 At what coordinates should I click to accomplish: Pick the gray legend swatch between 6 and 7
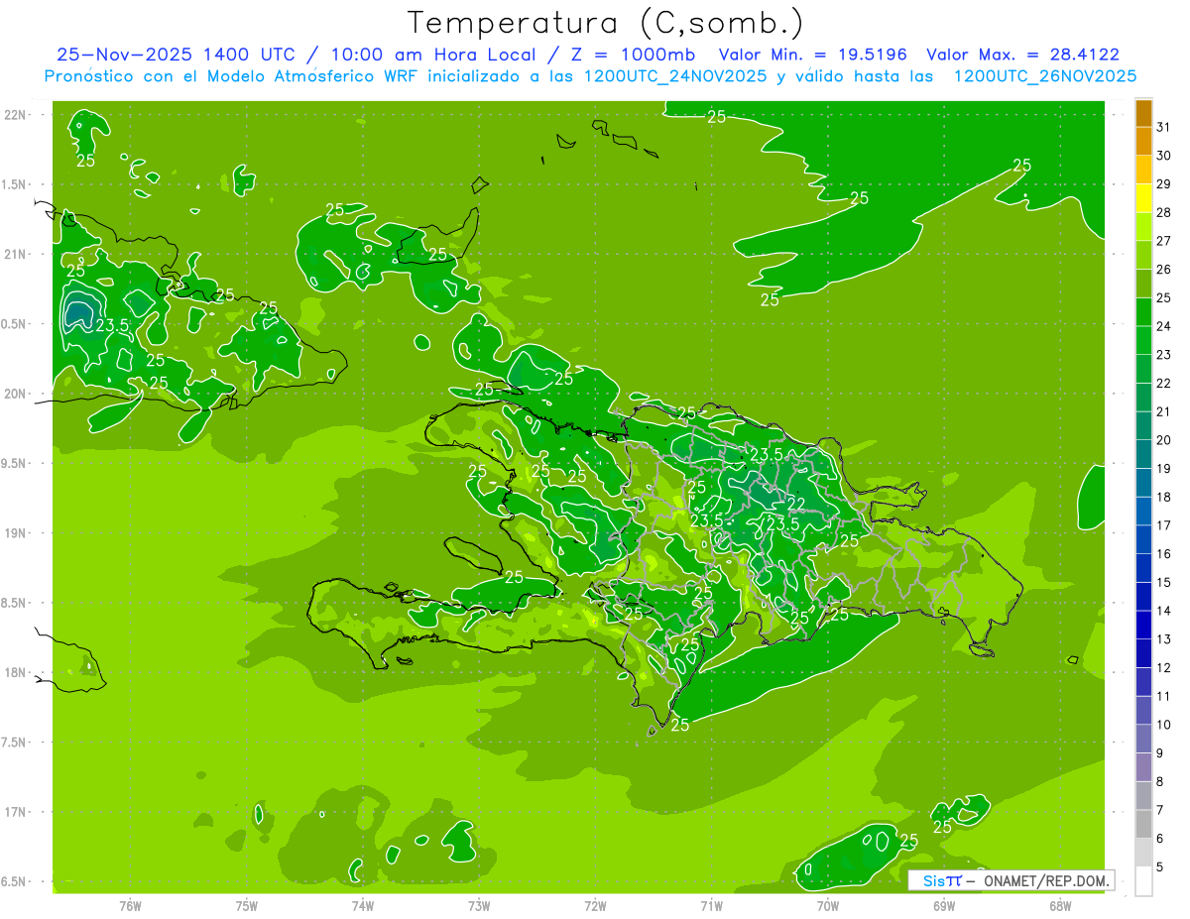pos(1143,825)
